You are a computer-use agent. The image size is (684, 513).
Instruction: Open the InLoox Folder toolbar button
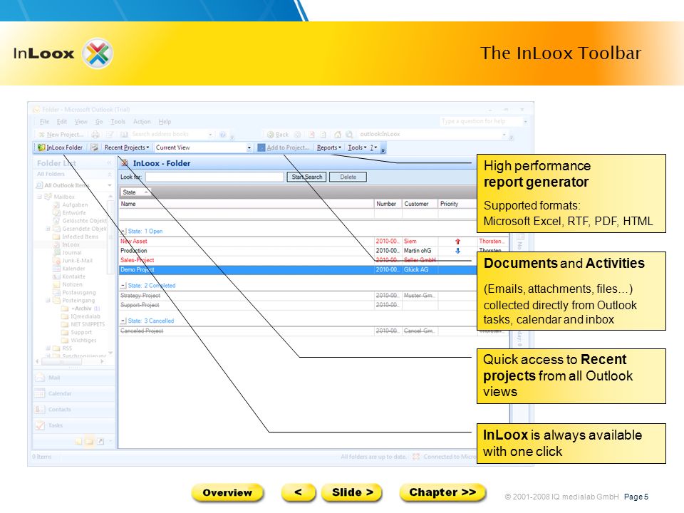[x=60, y=147]
